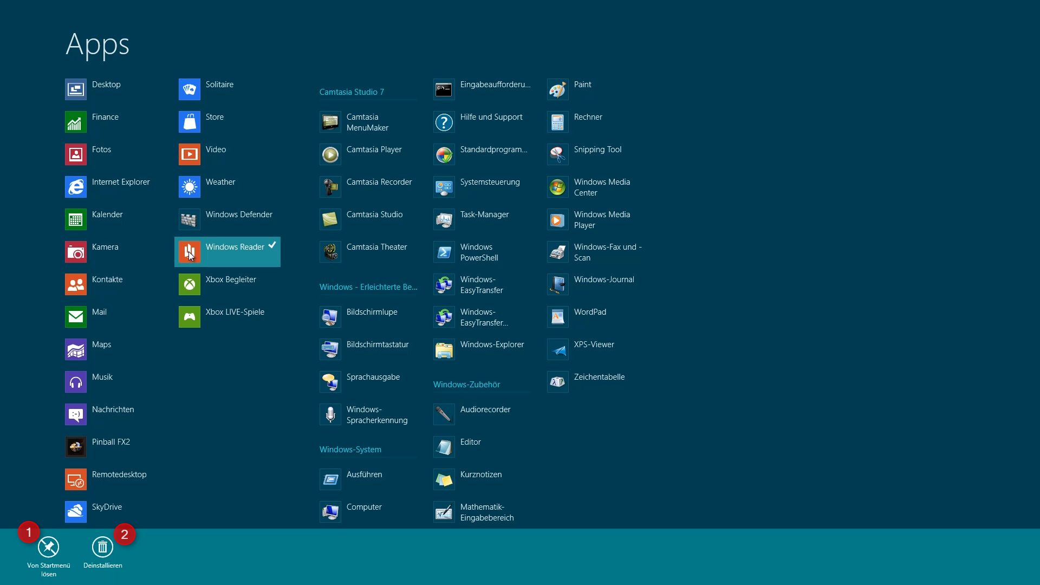Open Xbox LIVE-Spiele icon
1040x585 pixels.
tap(190, 317)
